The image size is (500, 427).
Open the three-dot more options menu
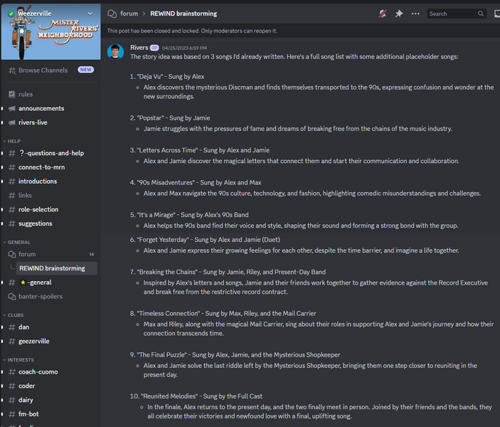(x=415, y=14)
